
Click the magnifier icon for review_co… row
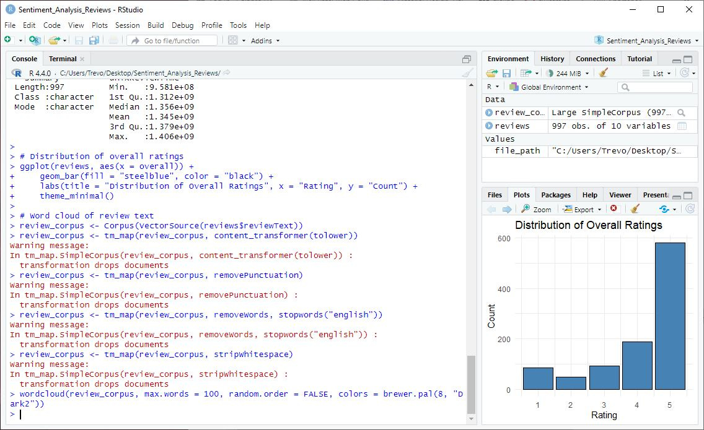pos(682,113)
